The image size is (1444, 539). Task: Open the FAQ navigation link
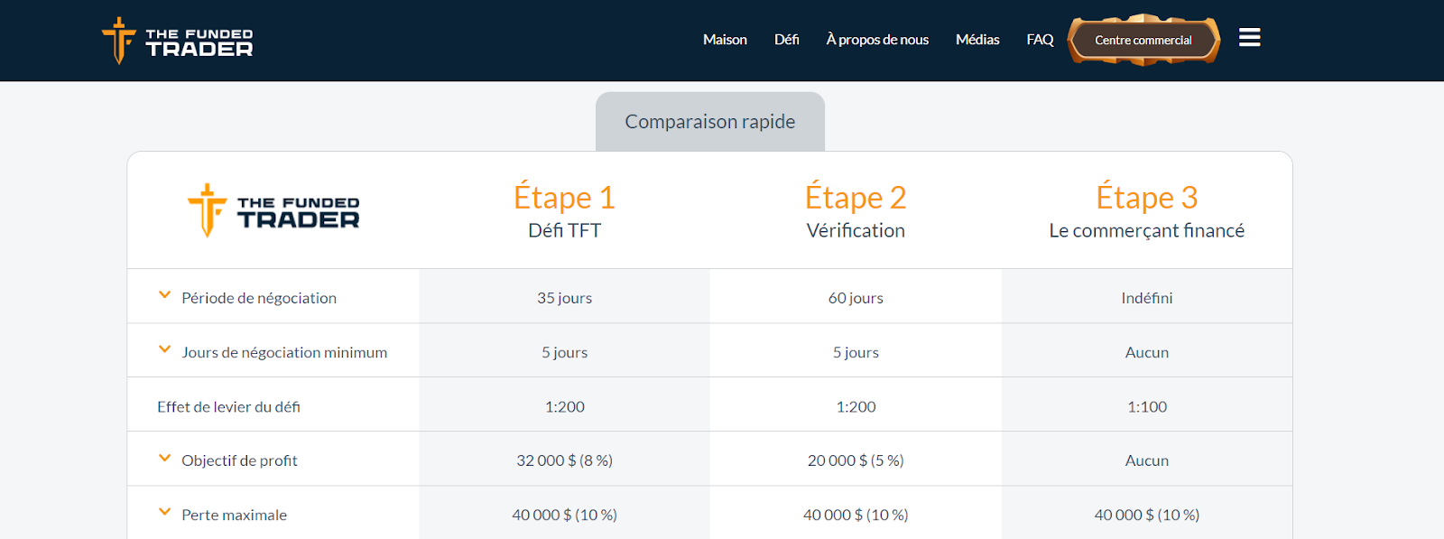point(1040,40)
